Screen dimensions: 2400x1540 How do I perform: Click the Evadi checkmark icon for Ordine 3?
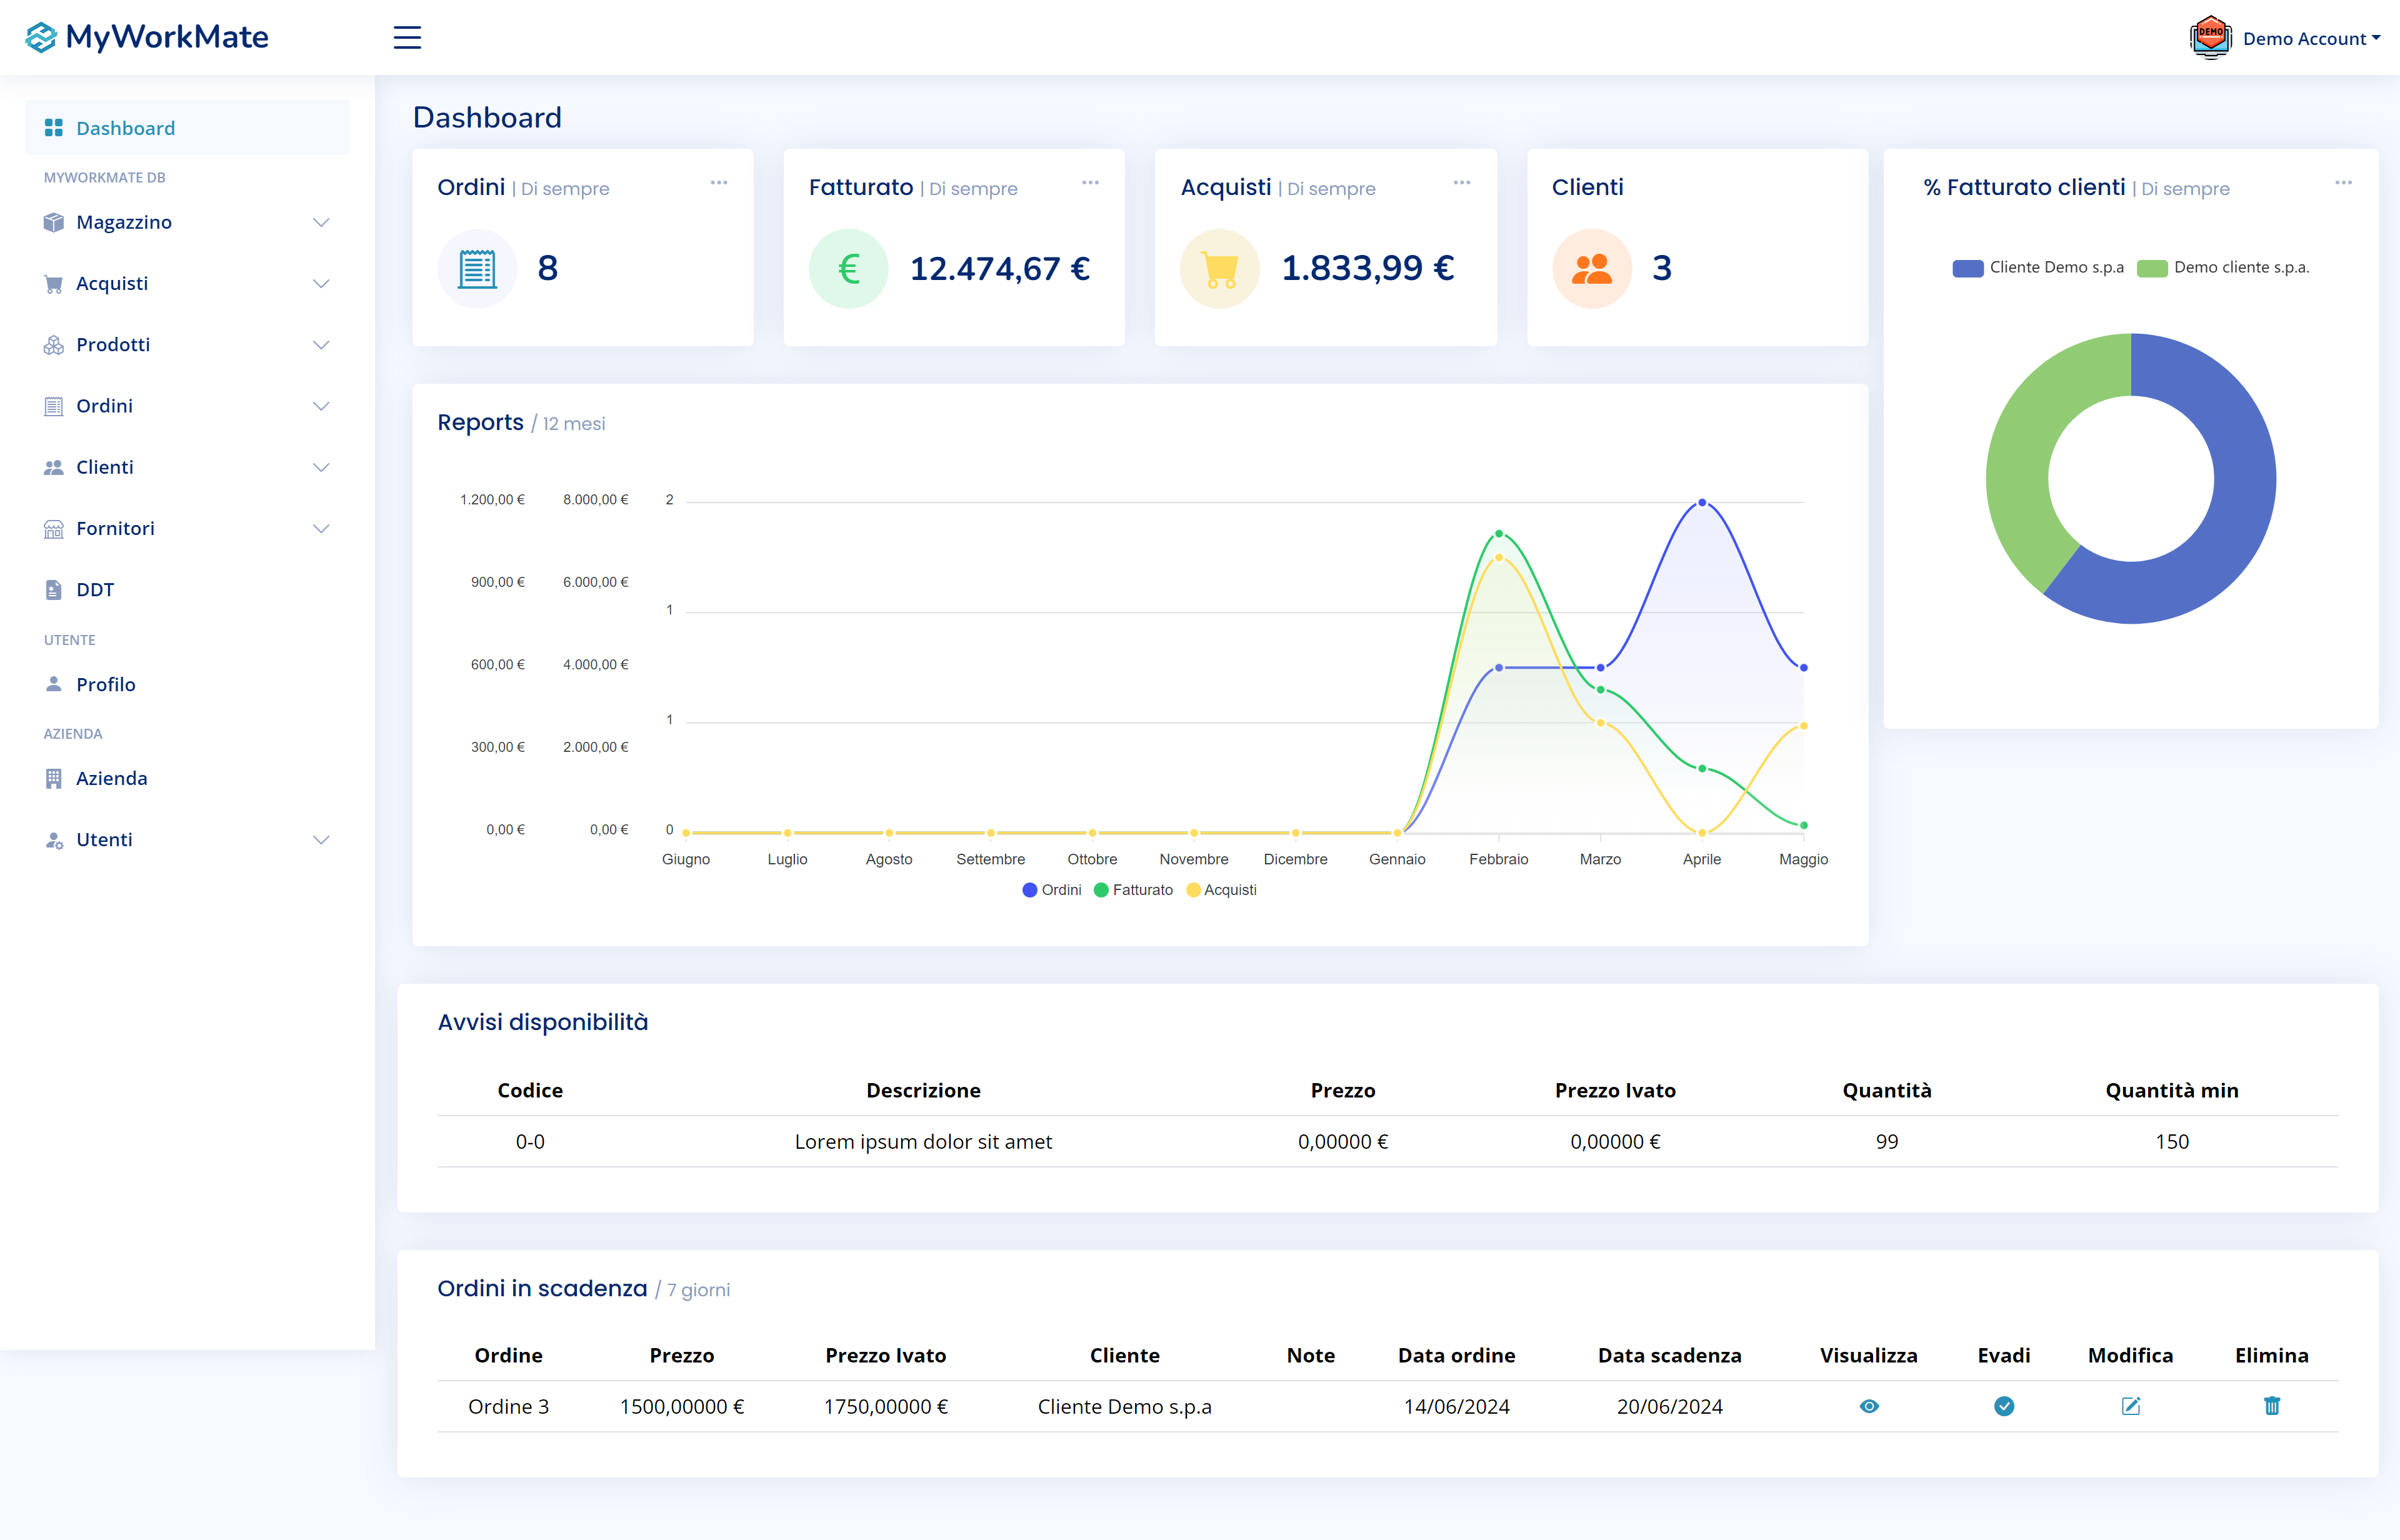[2003, 1406]
